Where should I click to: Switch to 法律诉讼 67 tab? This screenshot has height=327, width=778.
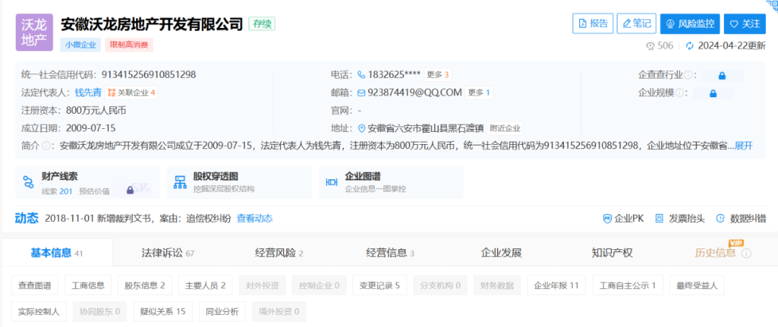point(168,253)
